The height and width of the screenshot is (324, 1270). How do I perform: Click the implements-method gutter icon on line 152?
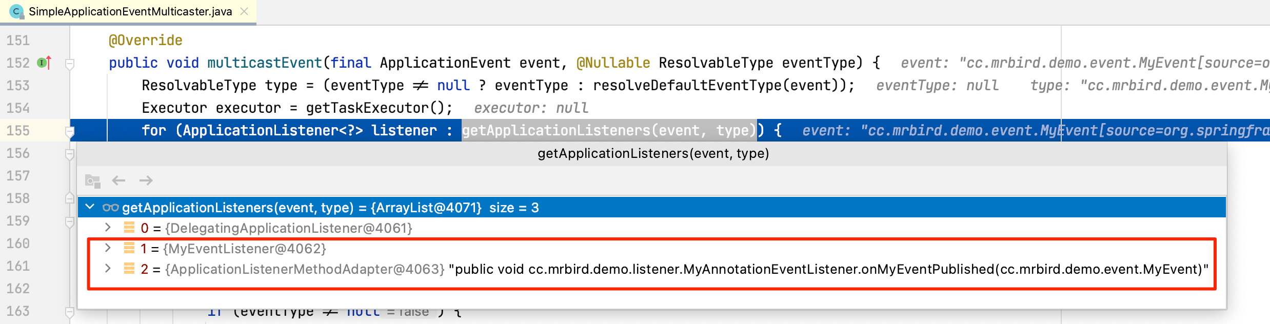44,63
